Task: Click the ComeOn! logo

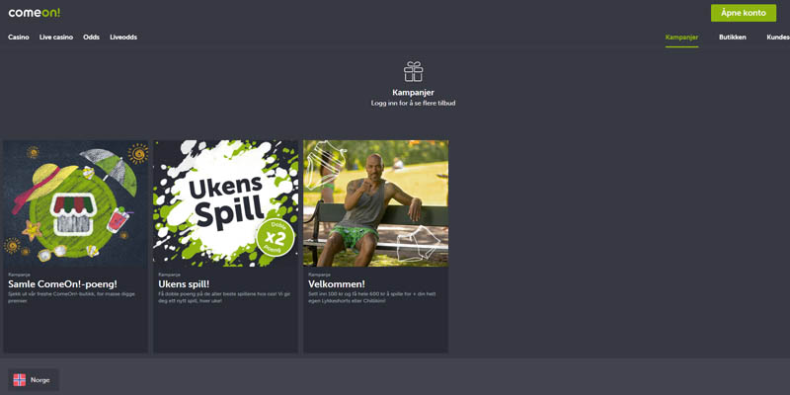Action: (x=35, y=13)
